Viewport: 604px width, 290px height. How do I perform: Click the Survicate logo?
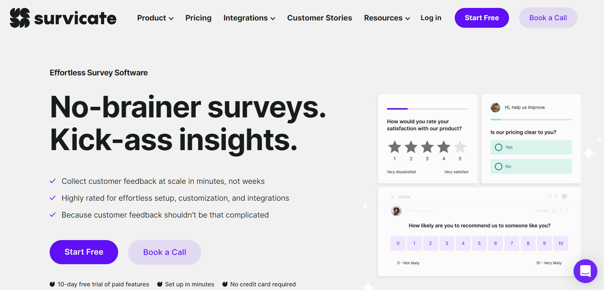click(x=63, y=18)
